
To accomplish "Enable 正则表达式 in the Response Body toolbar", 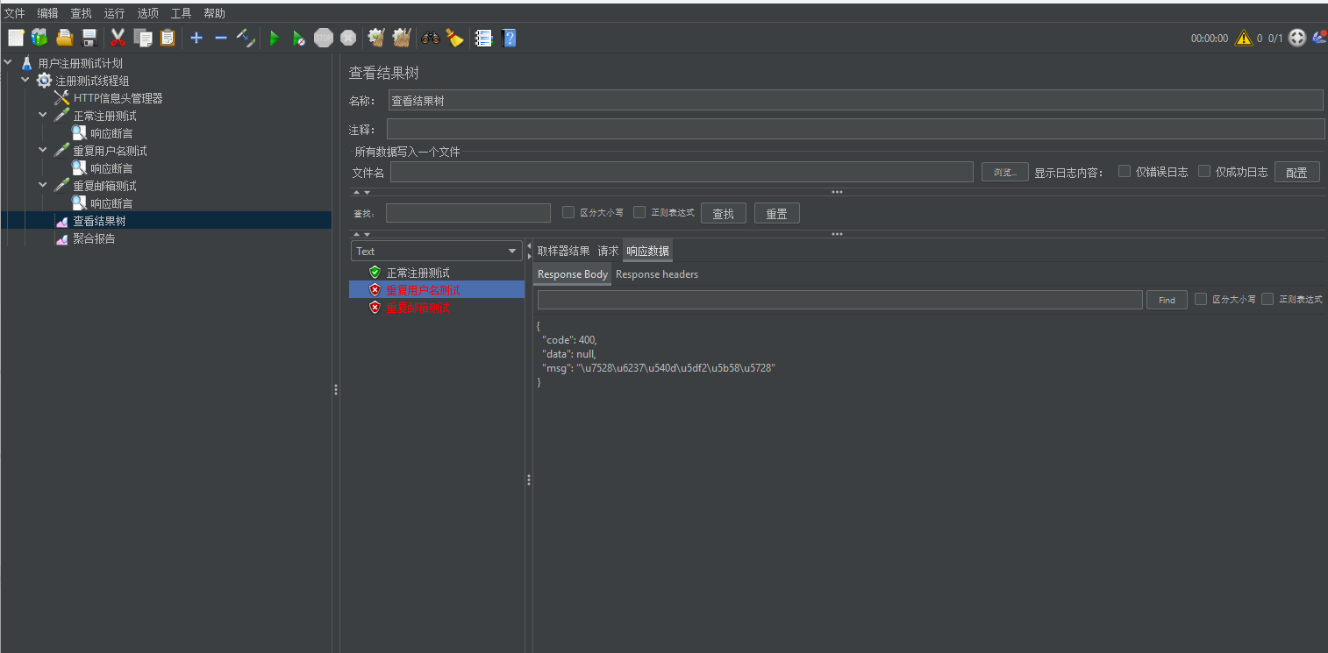I will point(1267,299).
